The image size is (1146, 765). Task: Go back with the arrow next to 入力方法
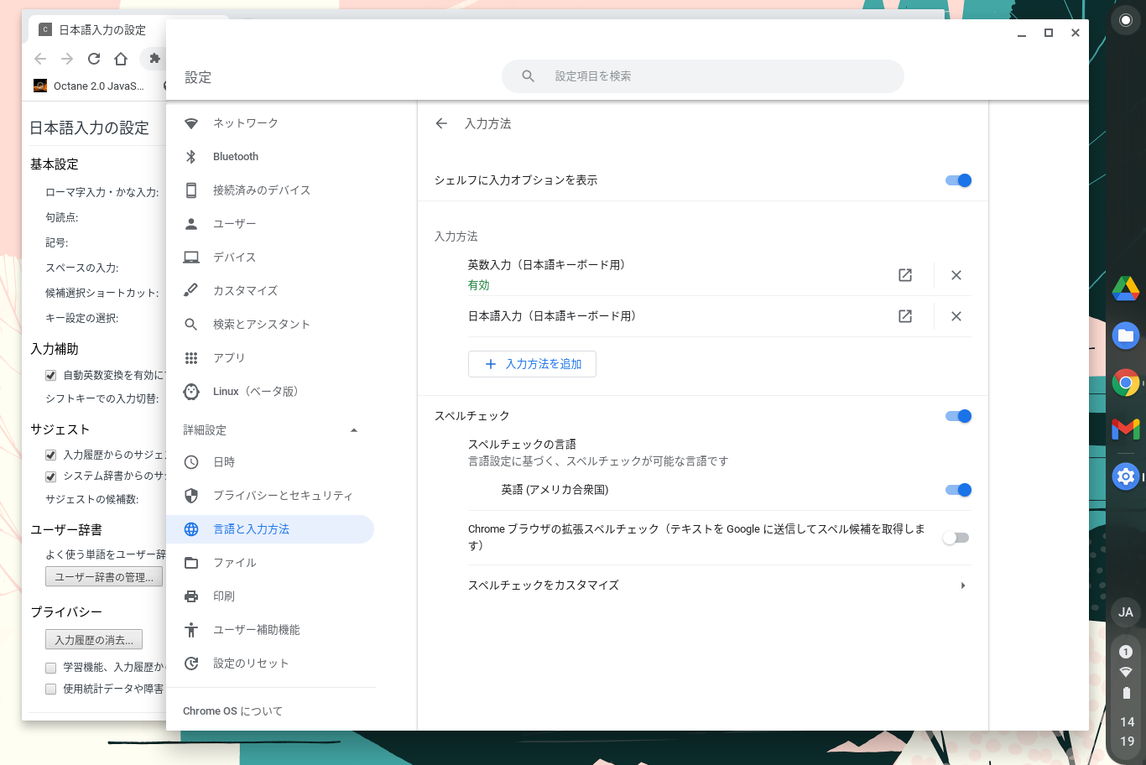coord(441,123)
